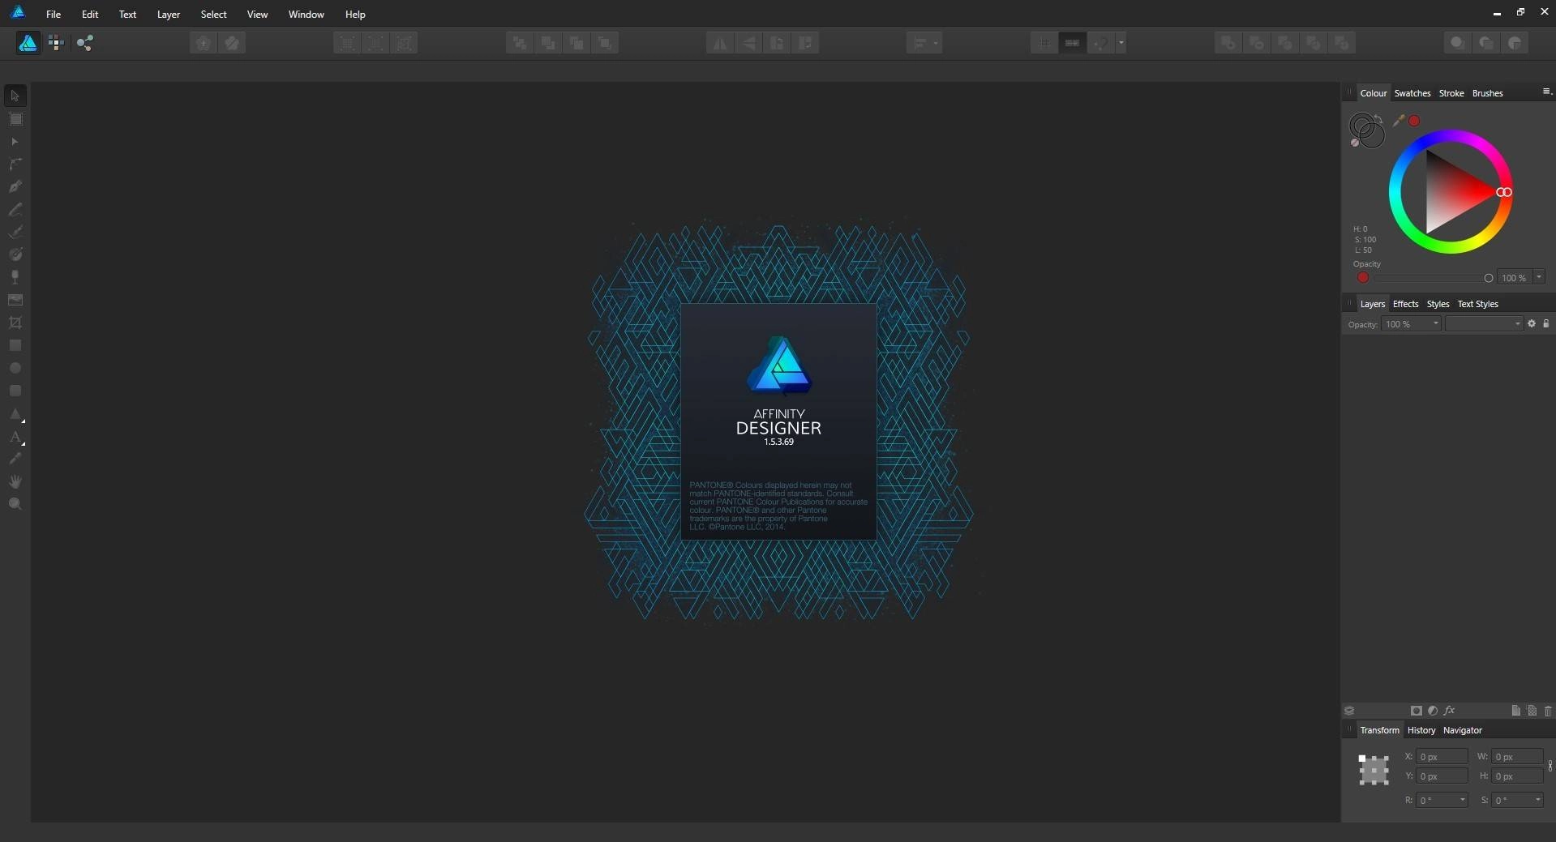1556x842 pixels.
Task: Select the Move tool
Action: pos(15,96)
